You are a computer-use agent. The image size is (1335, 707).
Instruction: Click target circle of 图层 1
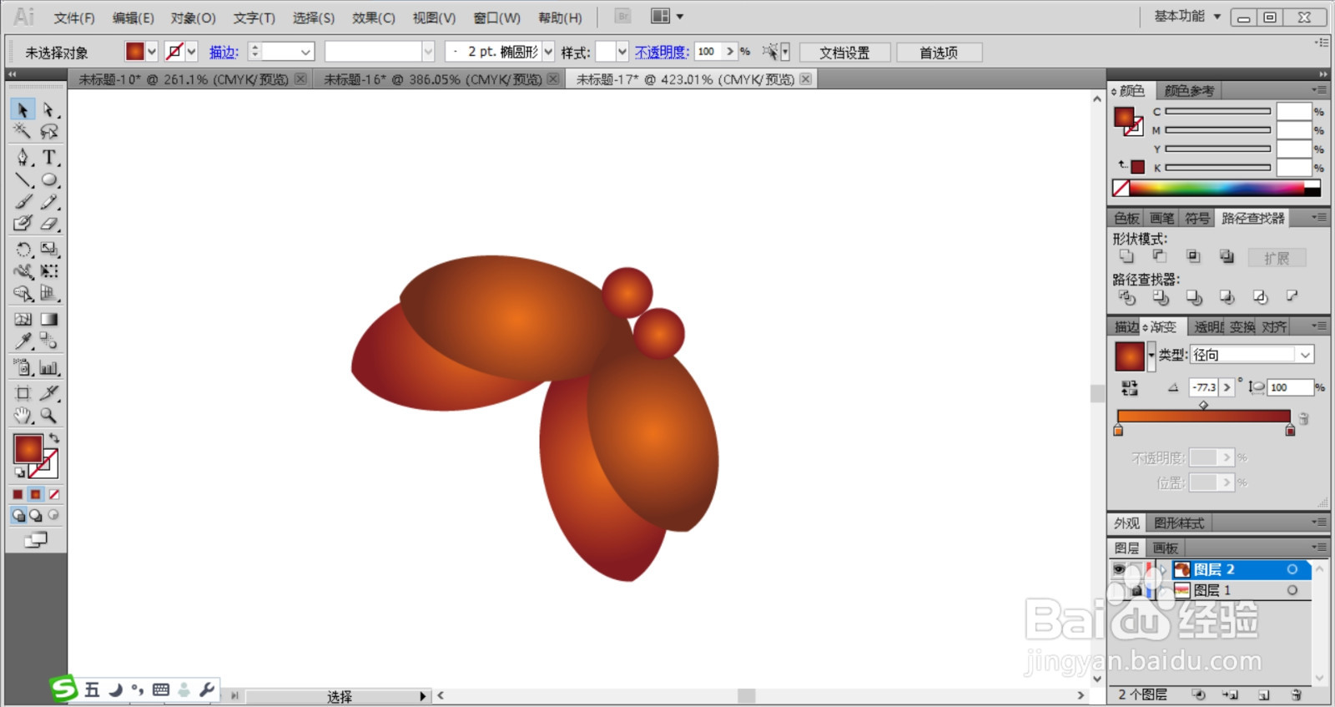pyautogui.click(x=1292, y=590)
